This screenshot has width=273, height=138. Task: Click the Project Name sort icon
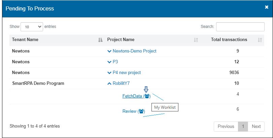coord(196,40)
